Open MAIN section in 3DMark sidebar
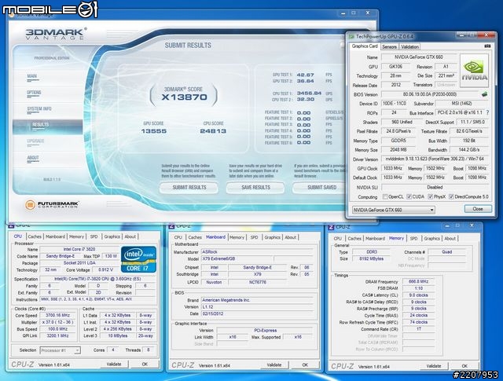Screen dimensions: 503x381 [31, 77]
